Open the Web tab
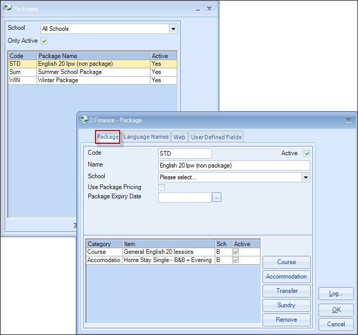358x335 pixels. coord(179,137)
